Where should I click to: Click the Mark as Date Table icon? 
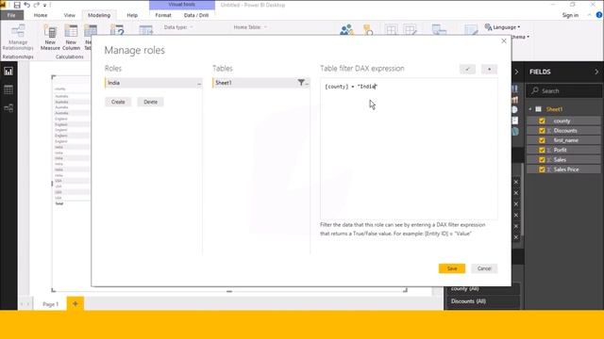[439, 30]
